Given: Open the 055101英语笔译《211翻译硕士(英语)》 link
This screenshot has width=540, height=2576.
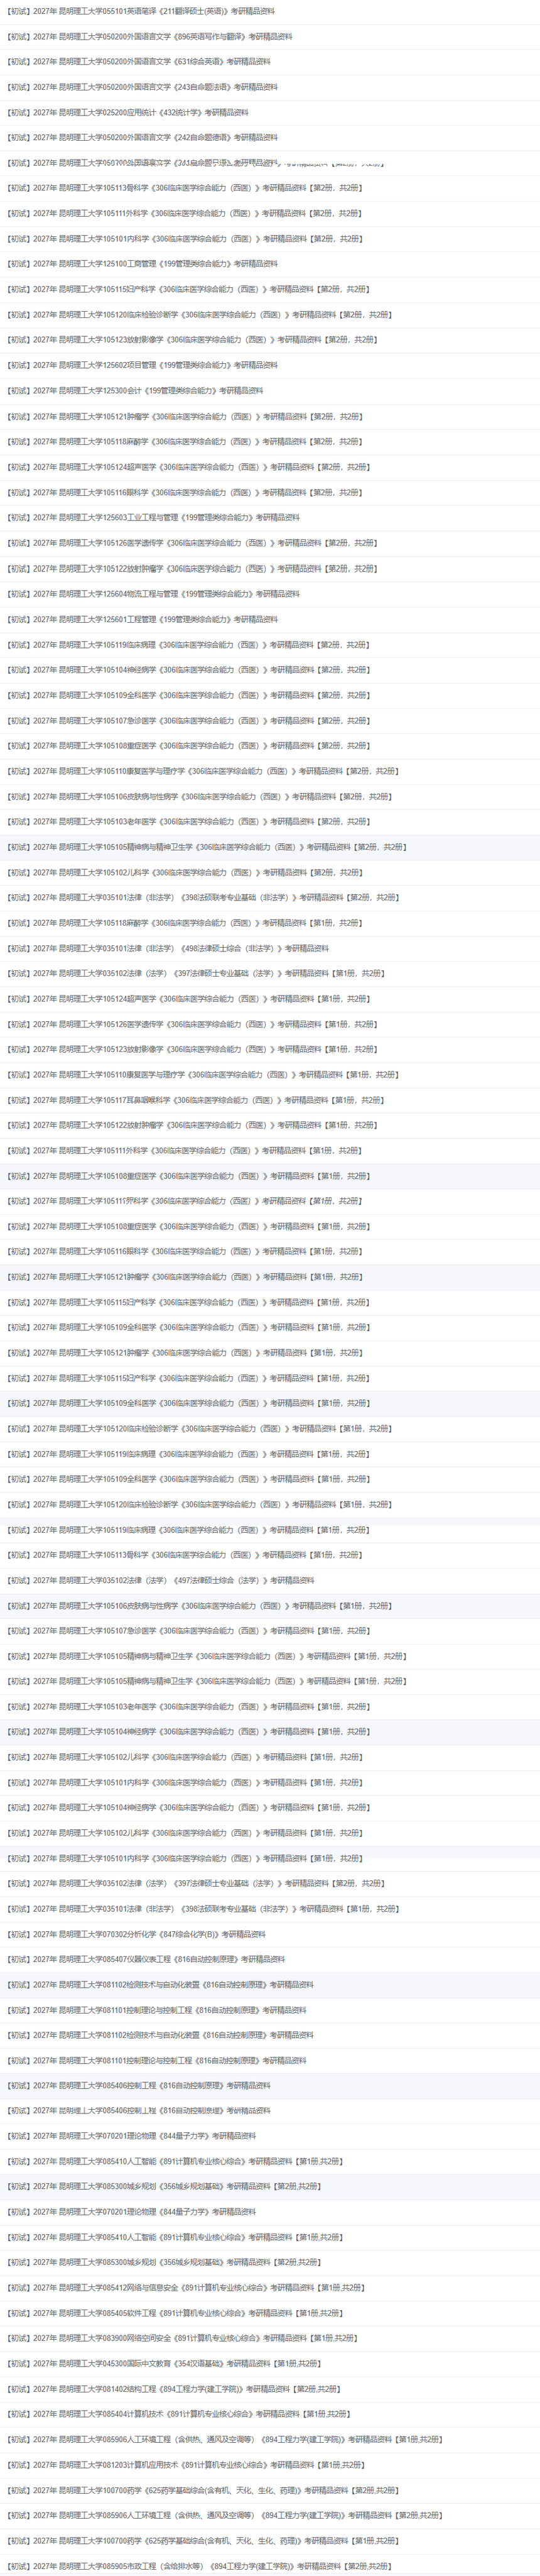Looking at the screenshot, I should (x=141, y=11).
